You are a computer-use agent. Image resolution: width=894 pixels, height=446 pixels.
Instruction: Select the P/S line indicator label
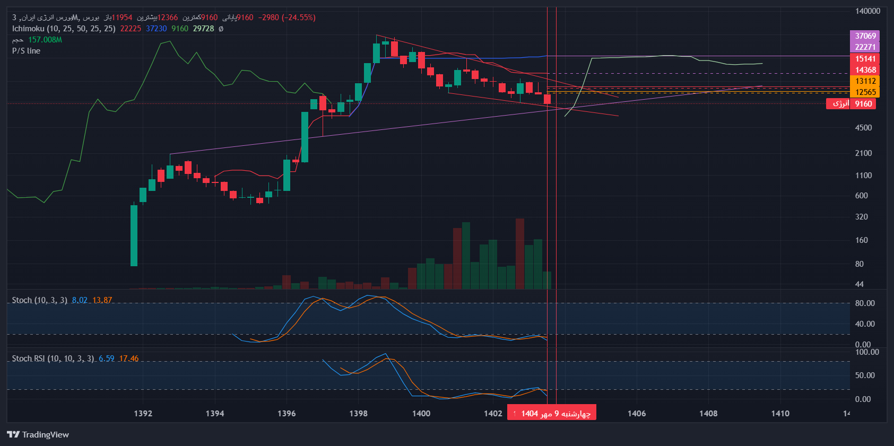[26, 51]
